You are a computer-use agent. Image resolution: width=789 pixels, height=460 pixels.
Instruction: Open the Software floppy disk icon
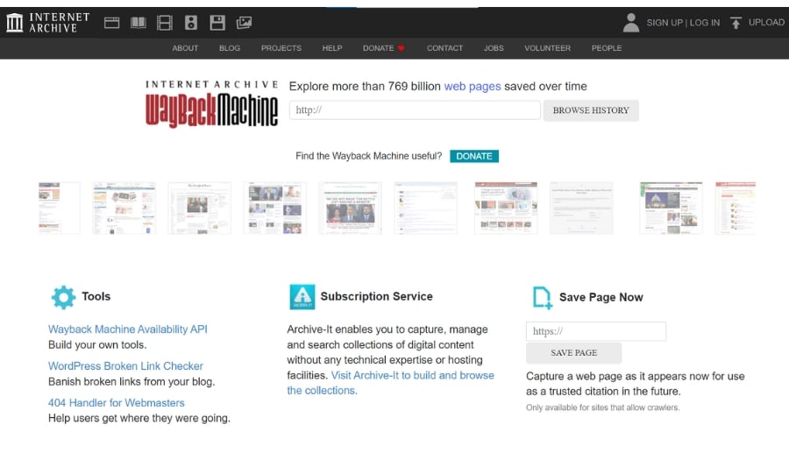click(217, 23)
